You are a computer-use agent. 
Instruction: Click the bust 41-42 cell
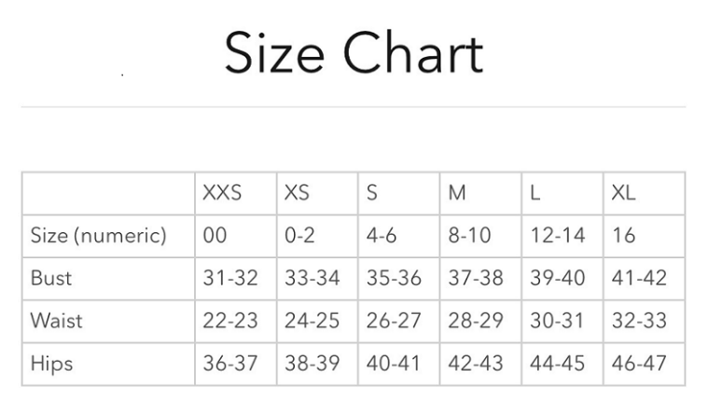(639, 278)
